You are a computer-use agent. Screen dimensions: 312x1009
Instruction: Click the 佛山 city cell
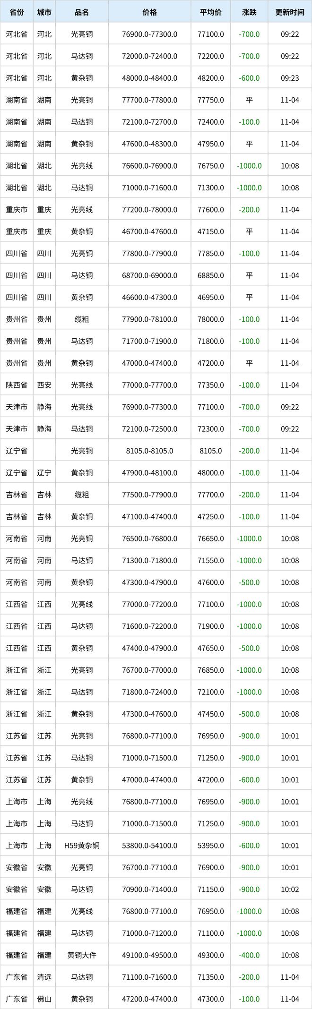point(44,999)
